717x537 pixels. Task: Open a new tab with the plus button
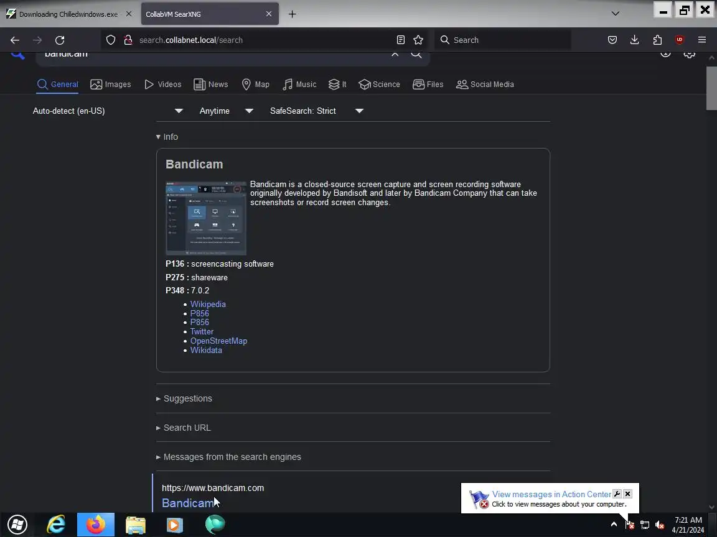coord(292,14)
